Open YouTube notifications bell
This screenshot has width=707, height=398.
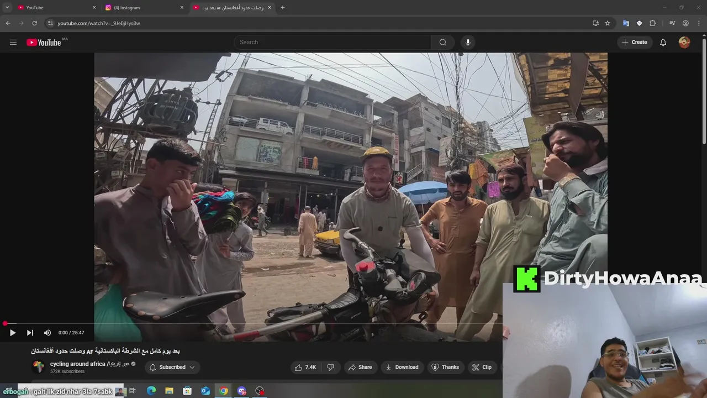663,42
